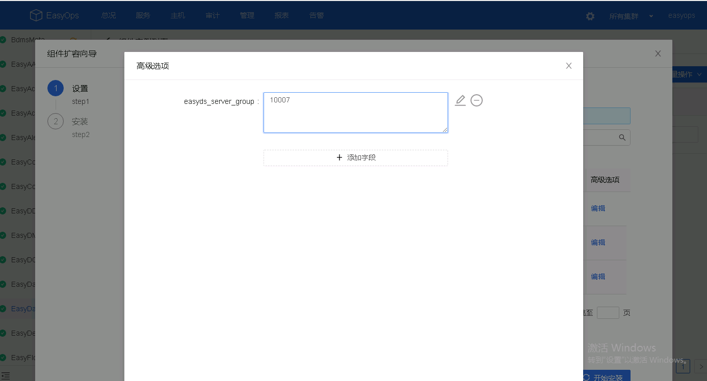Image resolution: width=707 pixels, height=381 pixels.
Task: Expand the 所有集群 cluster dropdown
Action: 631,16
